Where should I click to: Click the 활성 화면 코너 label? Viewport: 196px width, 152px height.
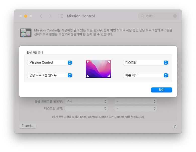pyautogui.click(x=35, y=53)
